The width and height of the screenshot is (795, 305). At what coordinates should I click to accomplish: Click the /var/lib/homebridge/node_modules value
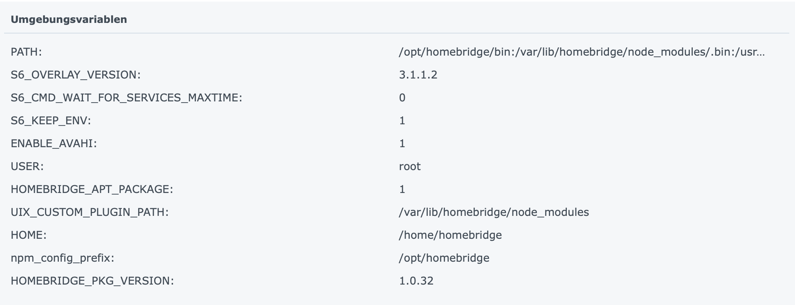(x=494, y=212)
